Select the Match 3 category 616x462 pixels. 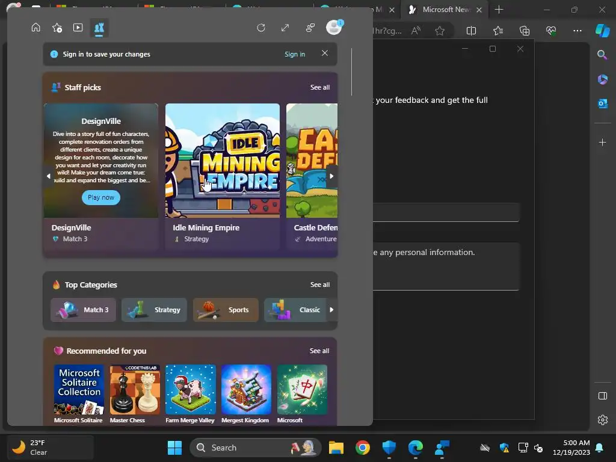pyautogui.click(x=83, y=310)
